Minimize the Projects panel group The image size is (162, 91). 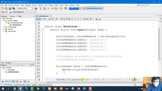[x=34, y=16]
